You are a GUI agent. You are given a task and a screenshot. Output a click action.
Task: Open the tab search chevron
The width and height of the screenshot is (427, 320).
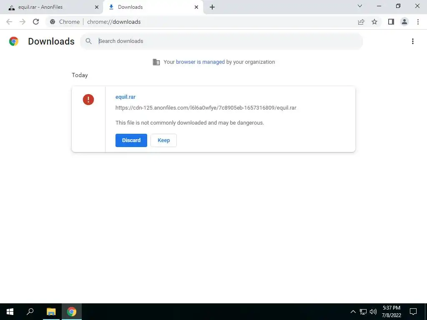tap(360, 6)
